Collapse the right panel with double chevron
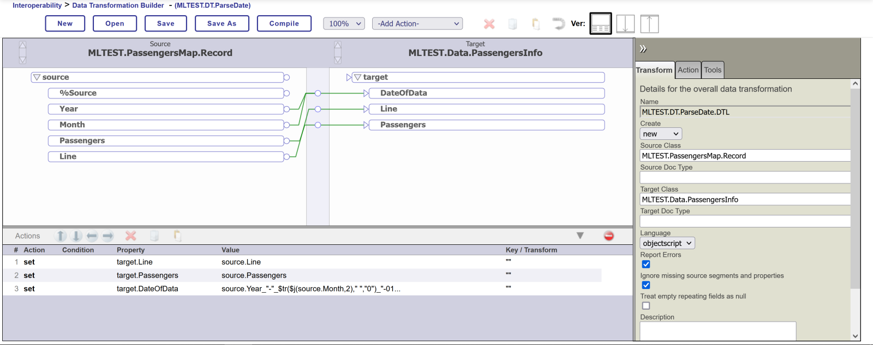 643,48
